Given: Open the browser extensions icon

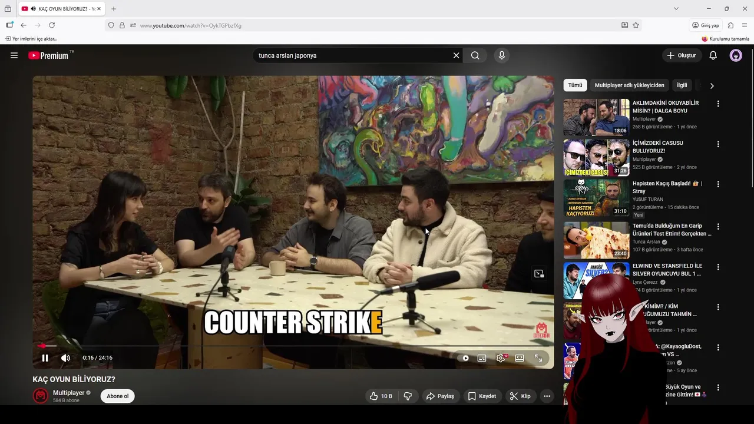Looking at the screenshot, I should [x=730, y=25].
